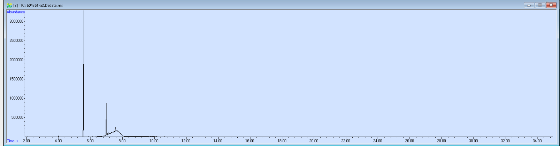The height and width of the screenshot is (146, 560).
Task: Click the blue Abundance axis label
Action: click(x=16, y=12)
